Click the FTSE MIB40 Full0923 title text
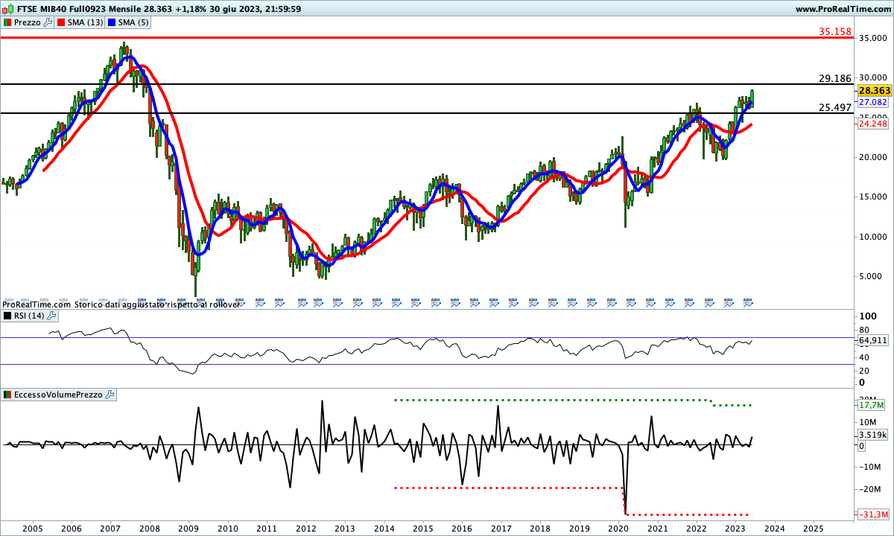The width and height of the screenshot is (894, 536). pos(63,9)
